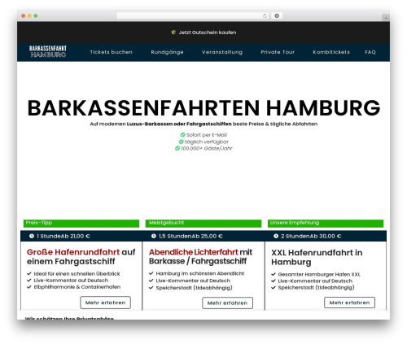407x344 pixels.
Task: Click the Barkassenfahrt Hamburg logo
Action: tap(48, 51)
